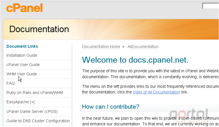
Task: Click the cPanel logo
Action: pos(25,8)
